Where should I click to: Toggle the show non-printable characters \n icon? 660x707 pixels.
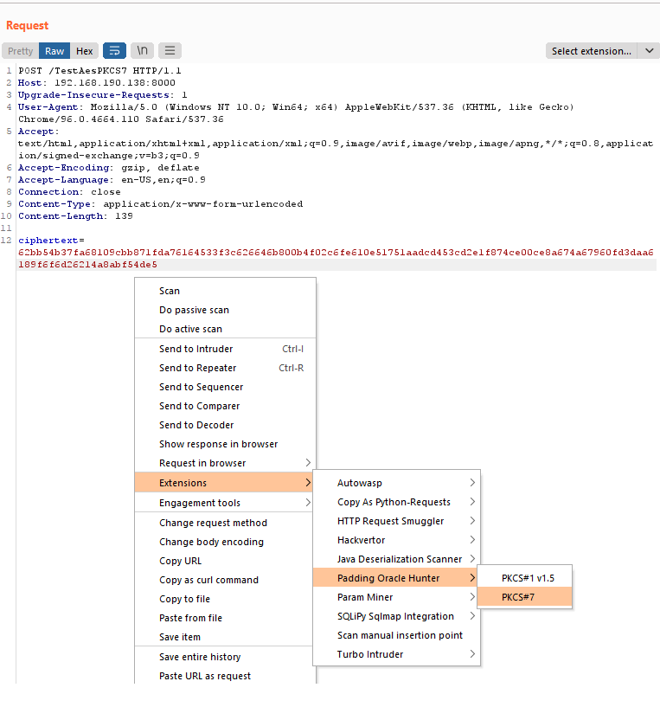click(x=143, y=51)
